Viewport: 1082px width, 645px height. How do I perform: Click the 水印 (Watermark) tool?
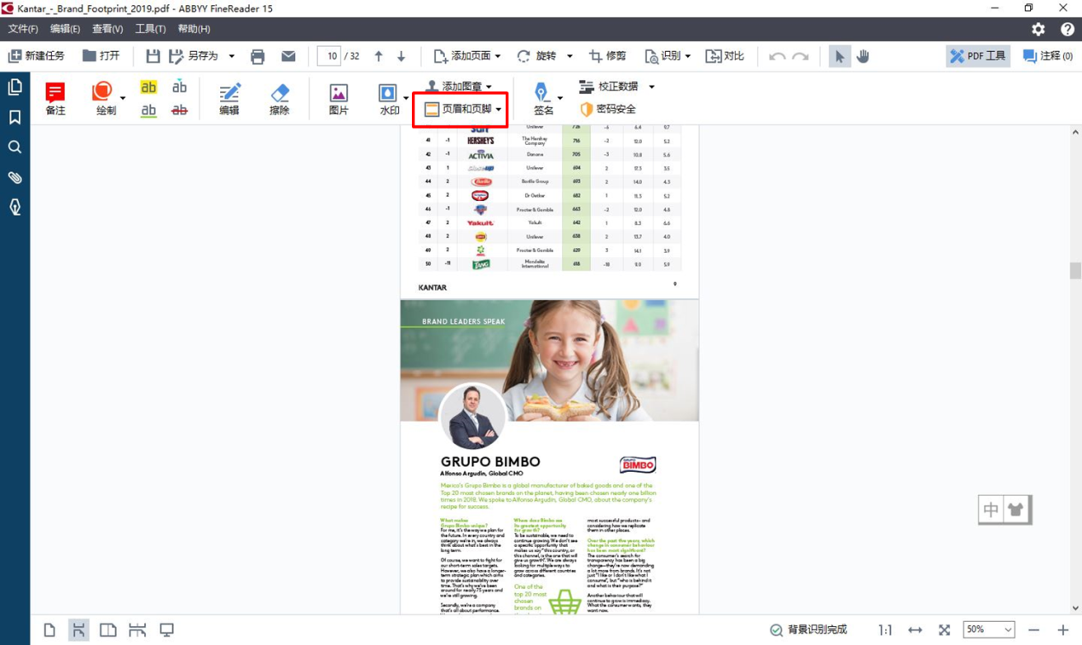pyautogui.click(x=389, y=99)
